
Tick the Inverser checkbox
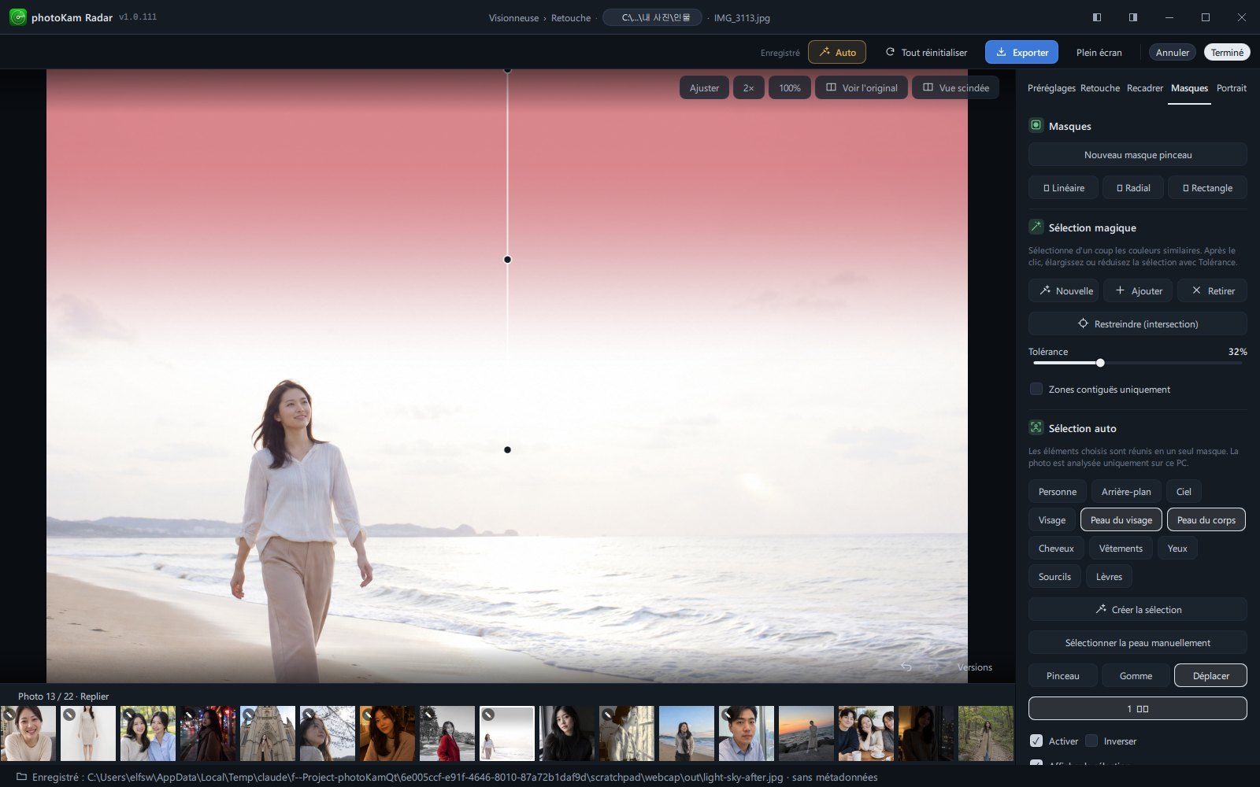click(x=1091, y=741)
